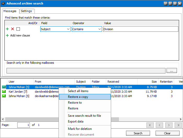Viewport: 183px width, 138px height.
Task: Click the Value field containing Division
Action: tap(140, 29)
